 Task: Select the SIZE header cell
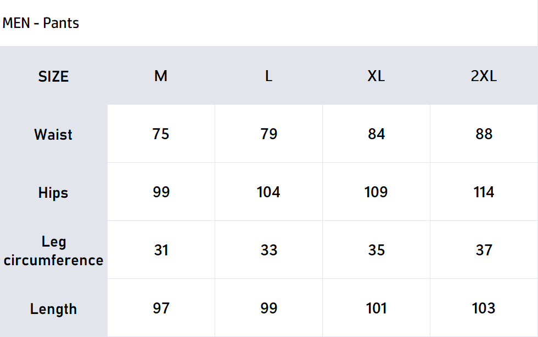point(53,76)
